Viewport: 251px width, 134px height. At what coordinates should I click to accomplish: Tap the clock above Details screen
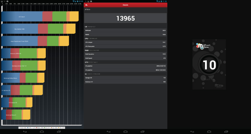pos(165,1)
